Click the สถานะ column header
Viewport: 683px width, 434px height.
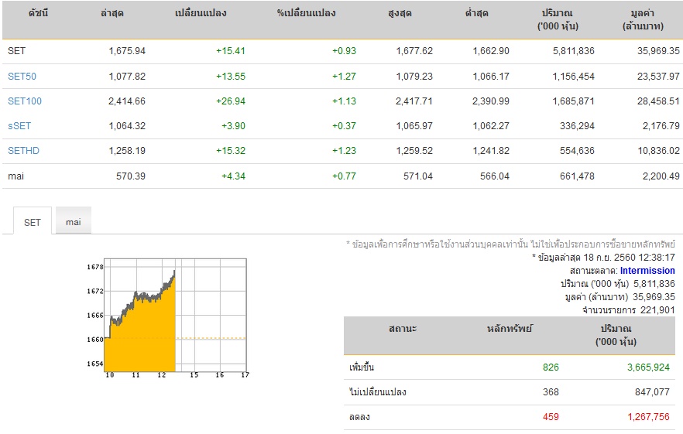[403, 329]
